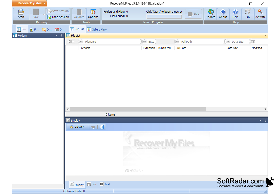Click Save Session in Recovery group
Image resolution: width=280 pixels, height=194 pixels.
tap(58, 11)
